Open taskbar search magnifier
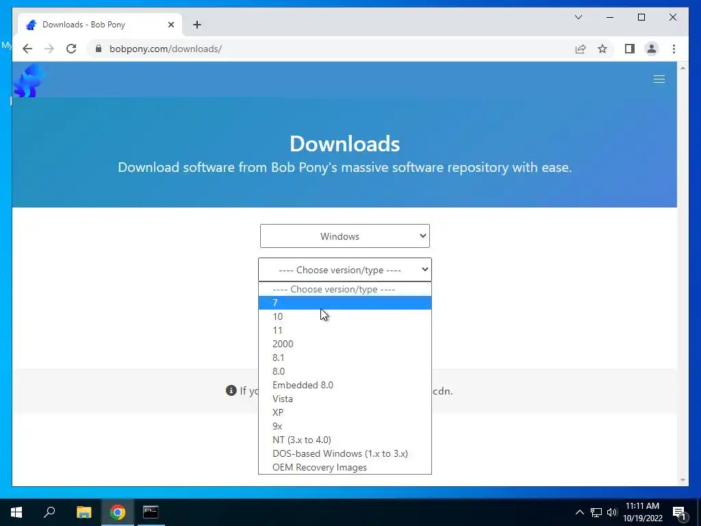The height and width of the screenshot is (526, 701). (x=49, y=512)
